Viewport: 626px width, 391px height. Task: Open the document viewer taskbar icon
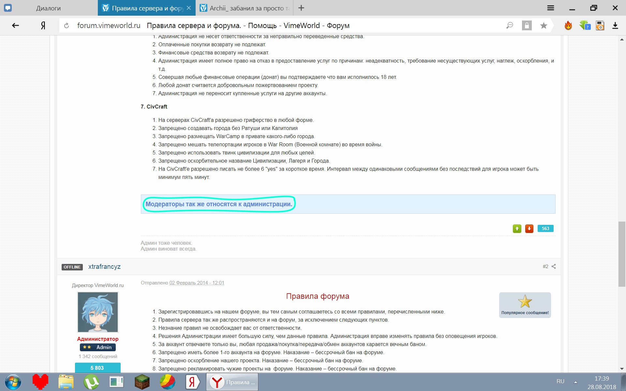coord(116,382)
